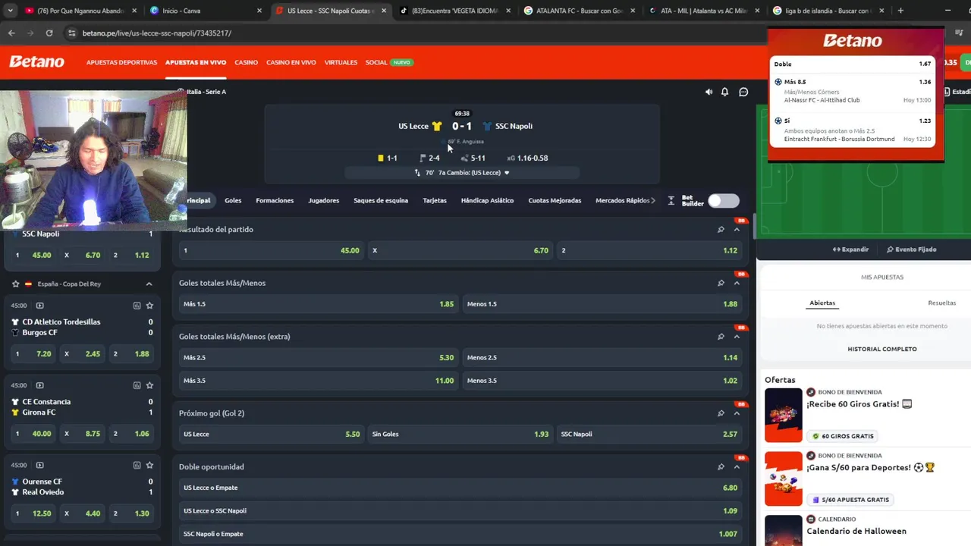This screenshot has width=971, height=546.
Task: Bet on Sin Goles at 1.93
Action: [460, 434]
